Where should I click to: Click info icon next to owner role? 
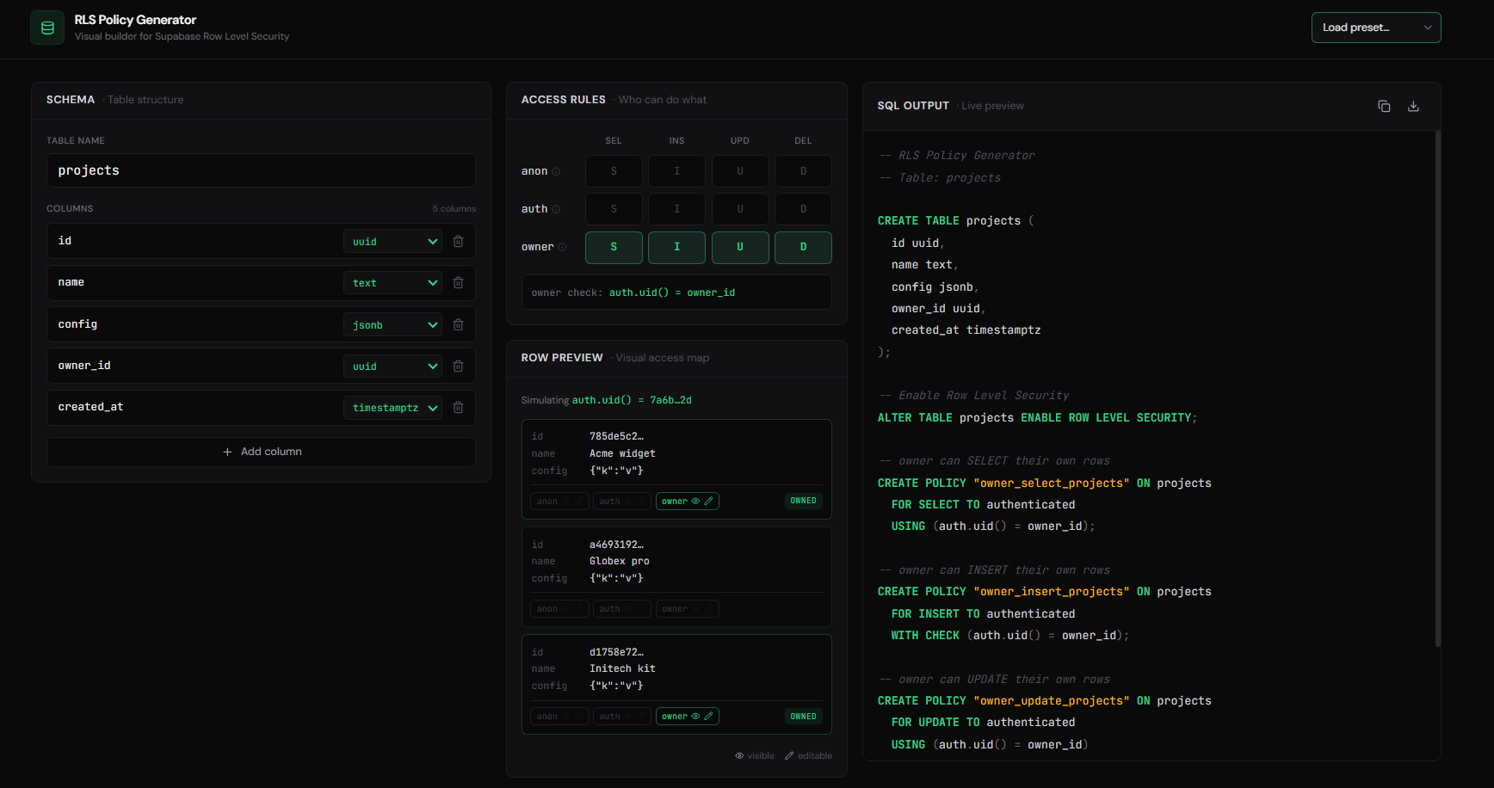click(x=562, y=247)
